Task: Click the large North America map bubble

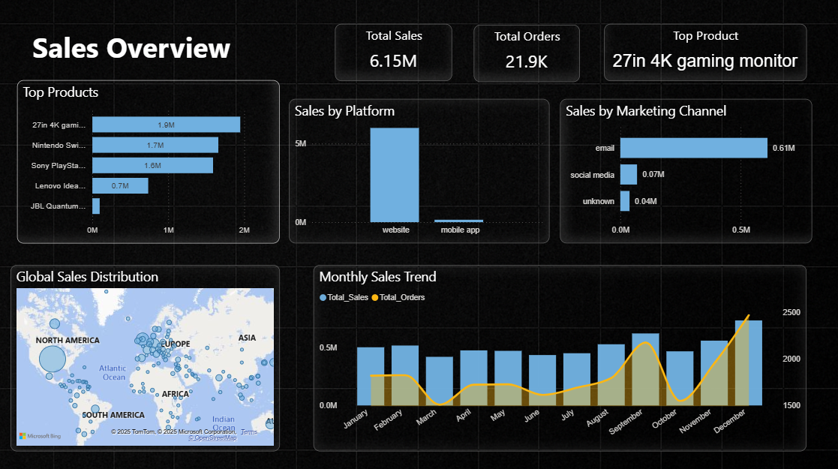Action: tap(53, 359)
